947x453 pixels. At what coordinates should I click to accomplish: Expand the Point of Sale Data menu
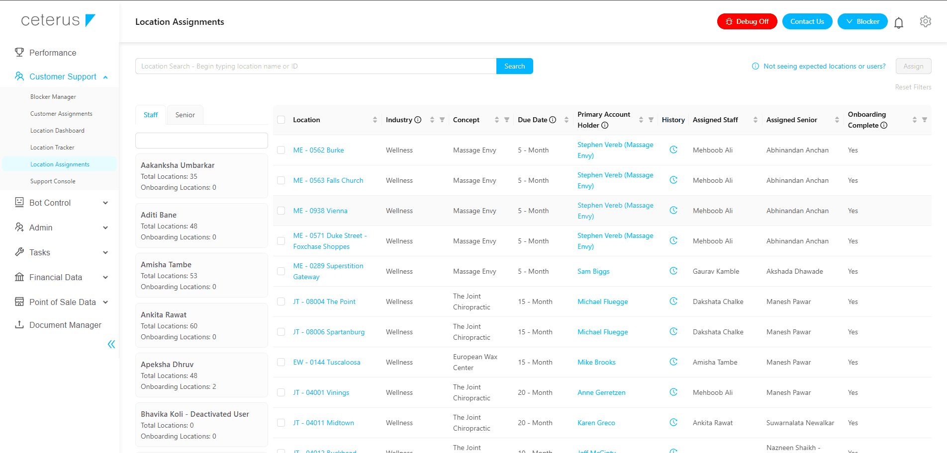(x=60, y=302)
